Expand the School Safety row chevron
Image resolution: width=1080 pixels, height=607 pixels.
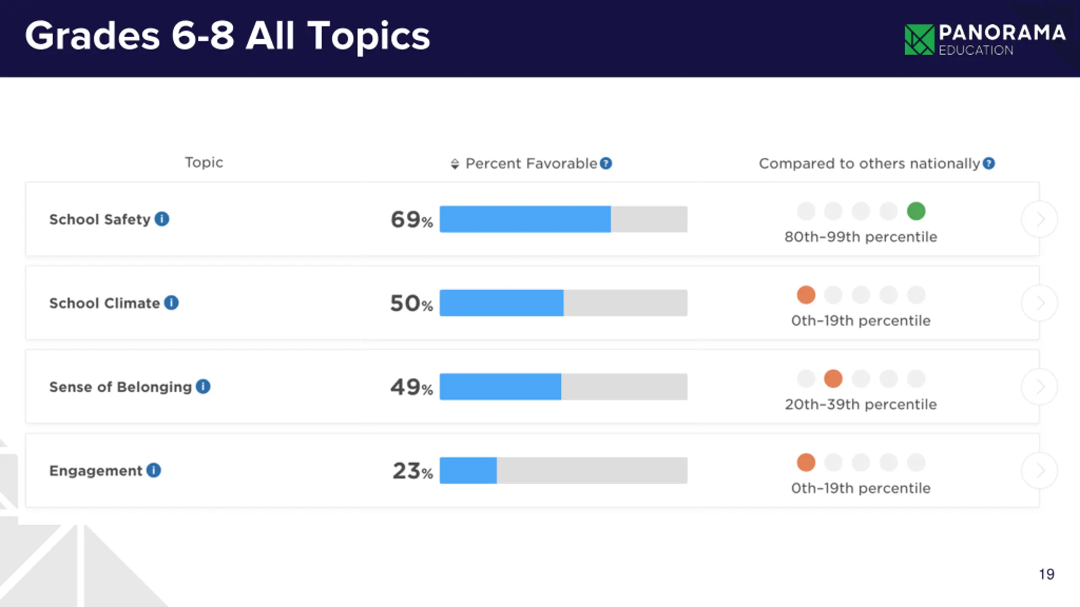pyautogui.click(x=1039, y=219)
